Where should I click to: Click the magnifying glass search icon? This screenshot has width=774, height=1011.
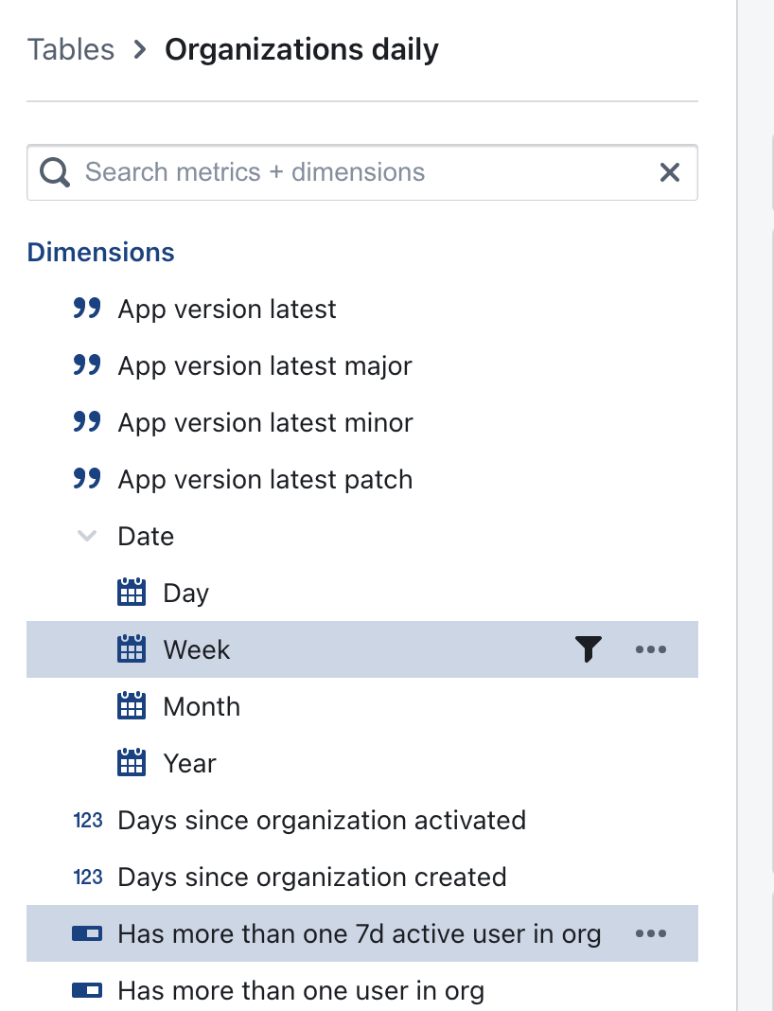[x=54, y=172]
